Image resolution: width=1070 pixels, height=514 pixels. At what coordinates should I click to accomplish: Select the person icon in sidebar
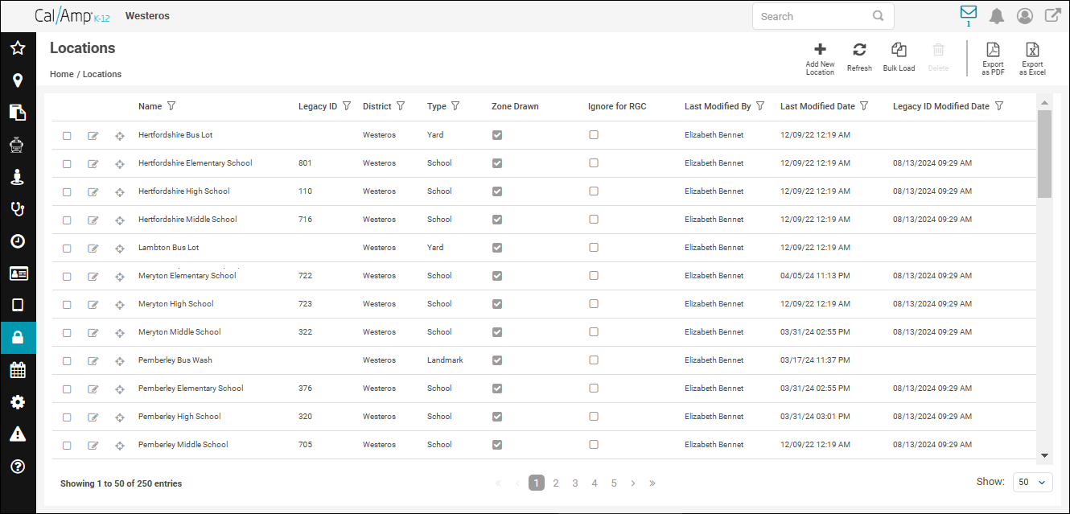click(18, 177)
